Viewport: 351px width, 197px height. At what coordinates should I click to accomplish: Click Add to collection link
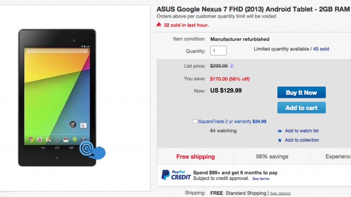[302, 140]
